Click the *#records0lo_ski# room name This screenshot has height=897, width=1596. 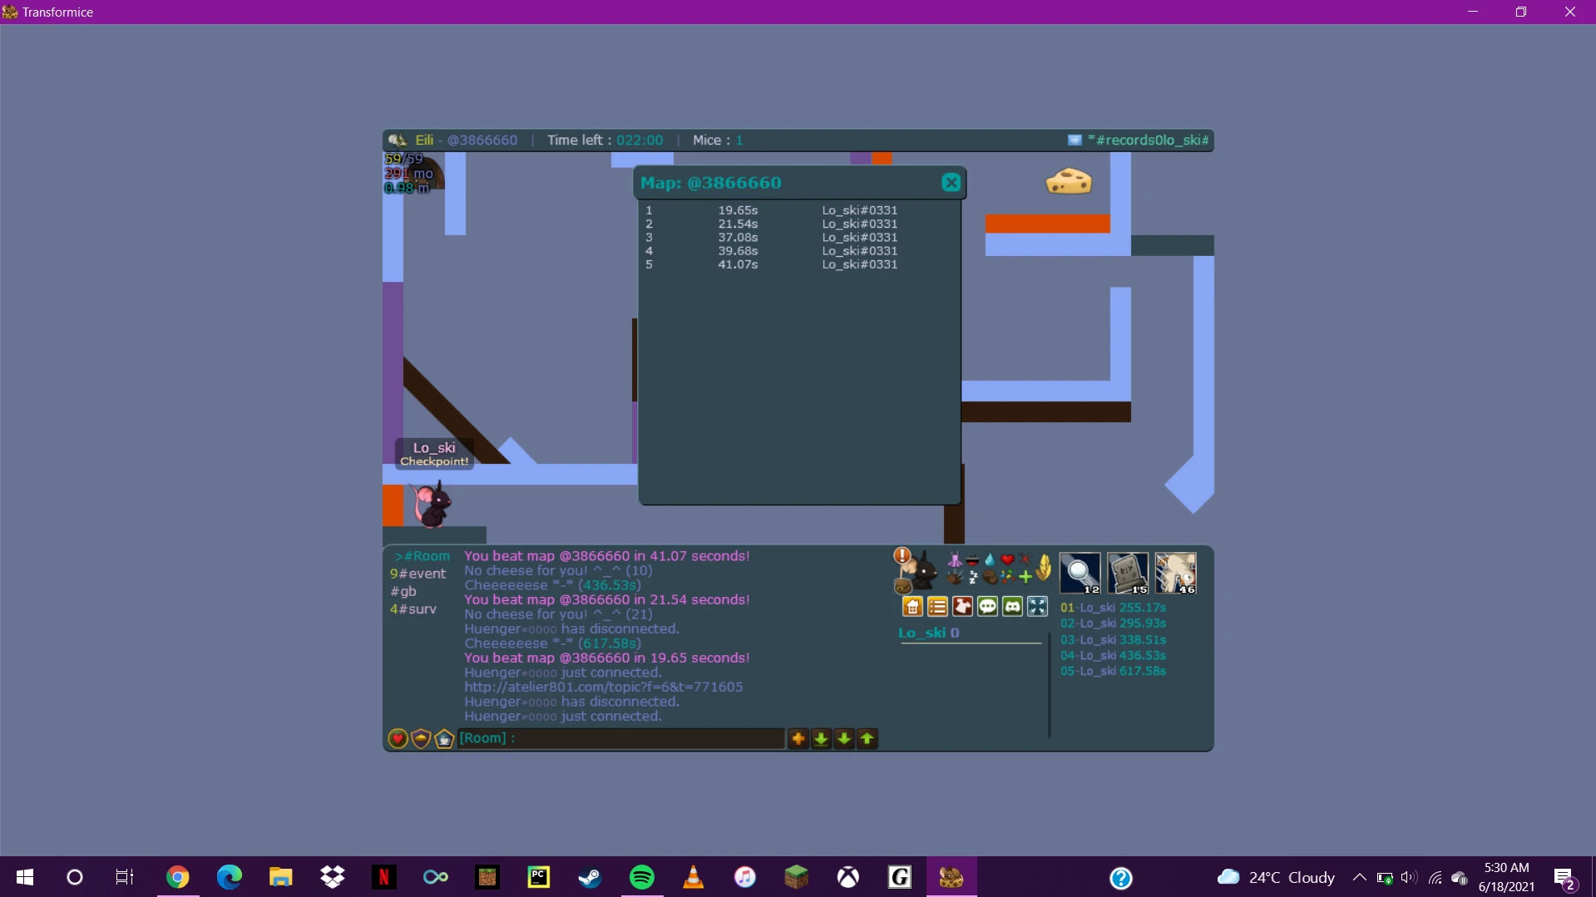click(1148, 140)
